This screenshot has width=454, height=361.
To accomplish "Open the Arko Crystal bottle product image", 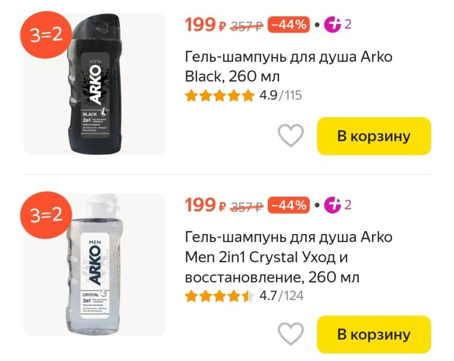I will tap(95, 265).
